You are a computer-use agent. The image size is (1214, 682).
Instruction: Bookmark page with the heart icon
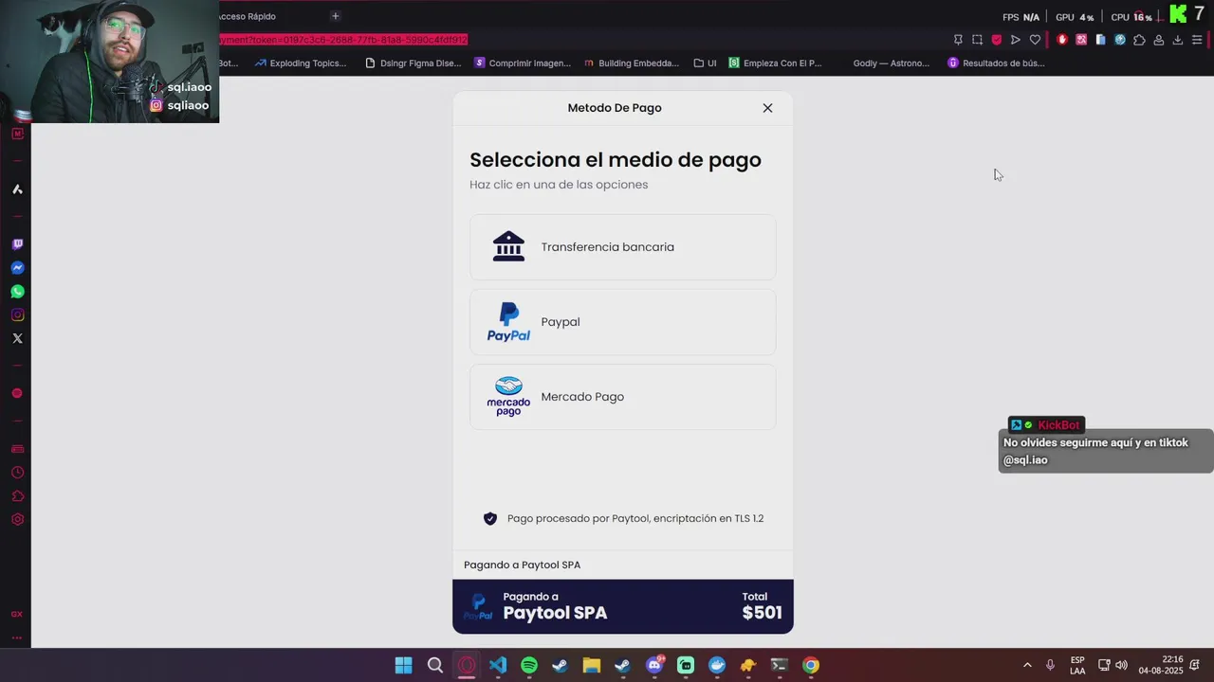pyautogui.click(x=1035, y=40)
